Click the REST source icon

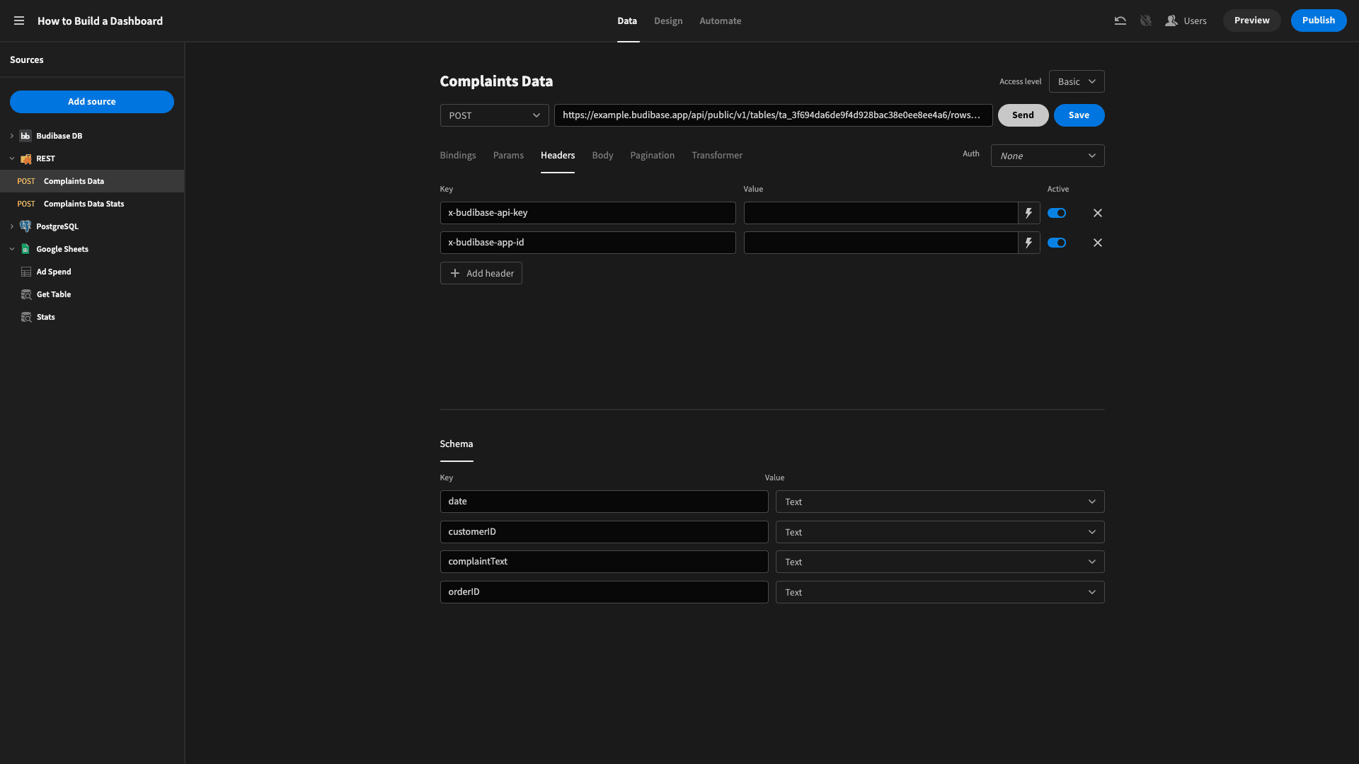tap(25, 158)
